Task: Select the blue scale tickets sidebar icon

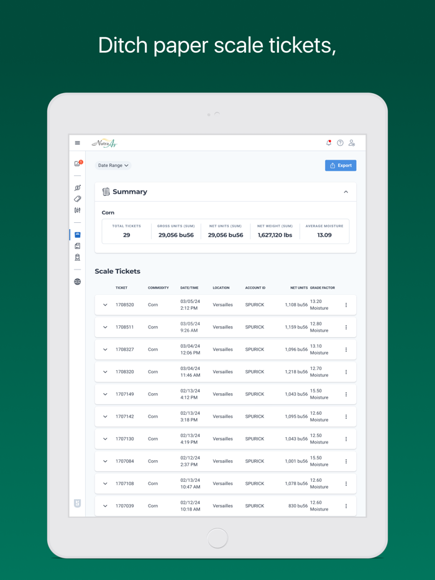Action: click(x=78, y=235)
